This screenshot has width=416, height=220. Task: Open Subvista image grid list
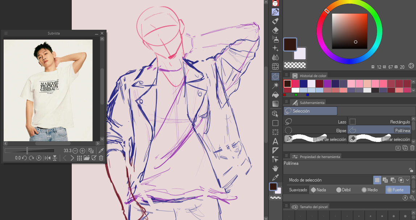point(79,158)
